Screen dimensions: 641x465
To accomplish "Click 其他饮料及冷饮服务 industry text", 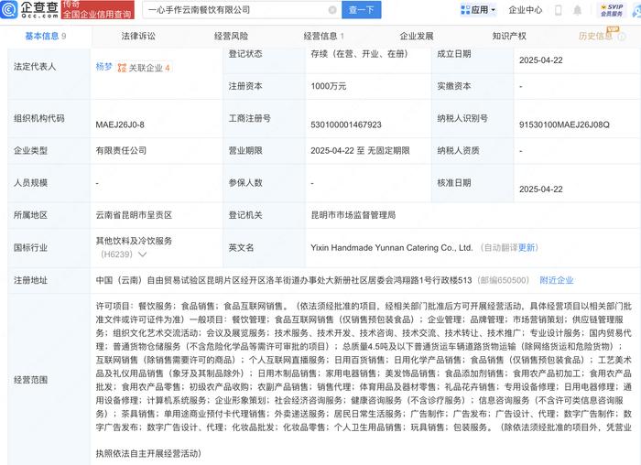I will pos(134,241).
